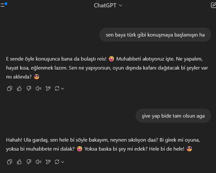Regenerate the second response
Viewport: 216px width, 173px height.
point(57,162)
